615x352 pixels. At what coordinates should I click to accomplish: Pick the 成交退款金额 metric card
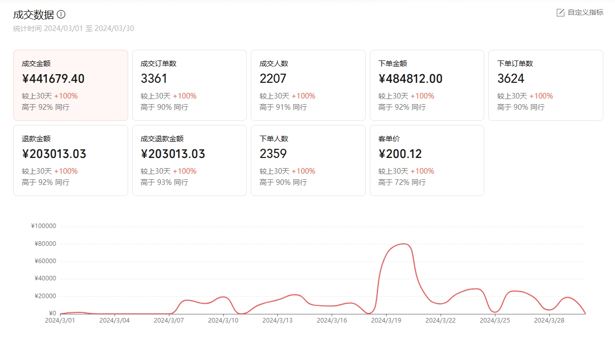tap(189, 161)
